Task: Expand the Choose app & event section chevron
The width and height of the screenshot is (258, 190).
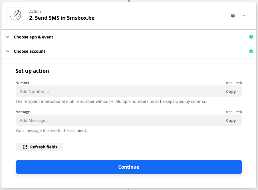Action: pos(8,37)
